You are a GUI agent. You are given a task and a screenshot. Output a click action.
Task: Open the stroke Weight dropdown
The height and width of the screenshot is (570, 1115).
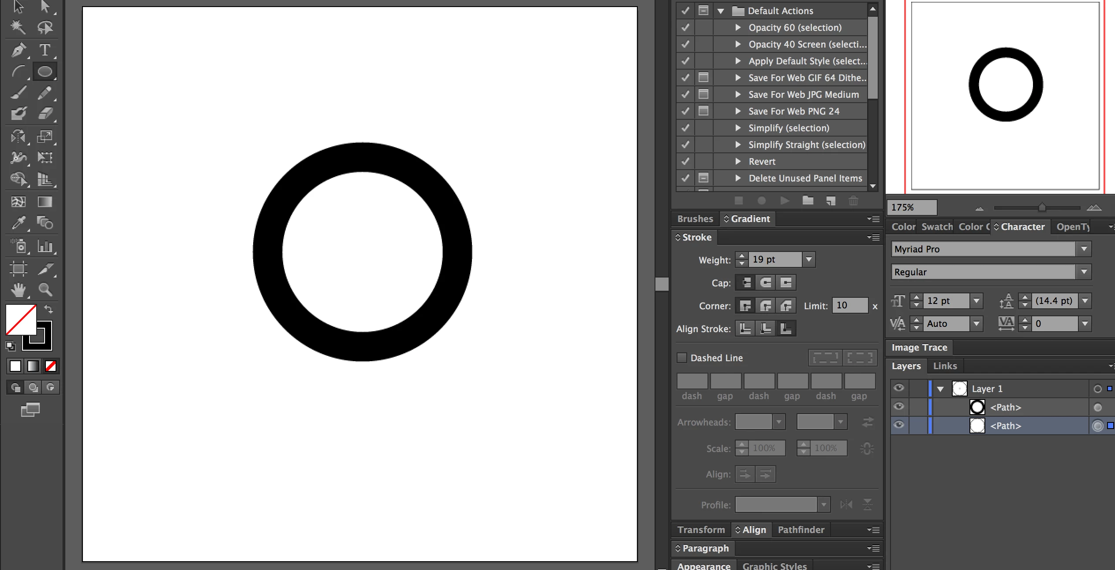click(x=808, y=259)
